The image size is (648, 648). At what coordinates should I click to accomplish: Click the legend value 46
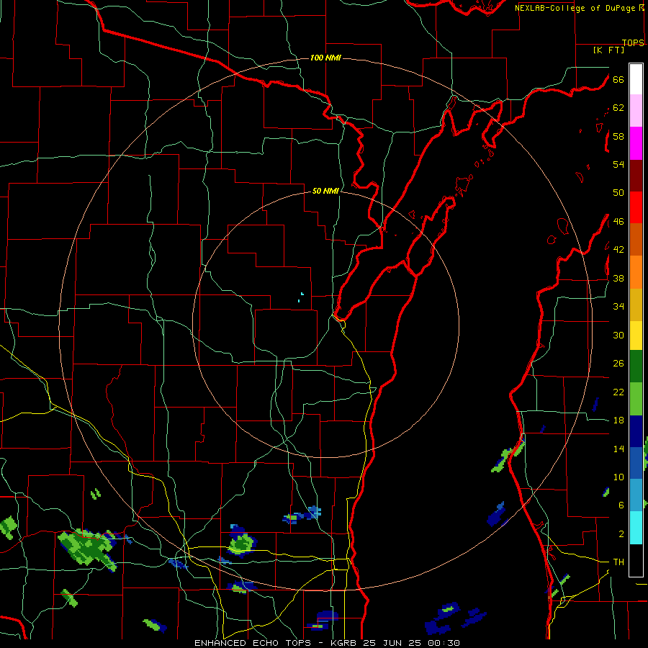[618, 222]
